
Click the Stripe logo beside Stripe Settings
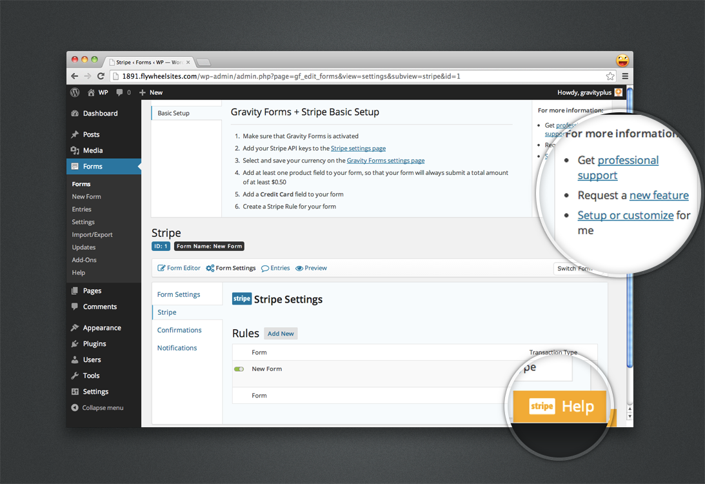pyautogui.click(x=242, y=299)
